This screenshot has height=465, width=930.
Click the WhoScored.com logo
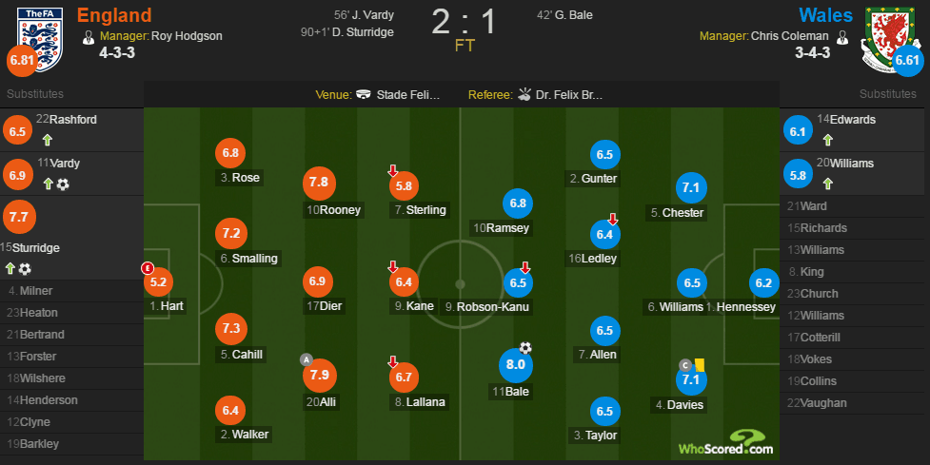pyautogui.click(x=726, y=442)
